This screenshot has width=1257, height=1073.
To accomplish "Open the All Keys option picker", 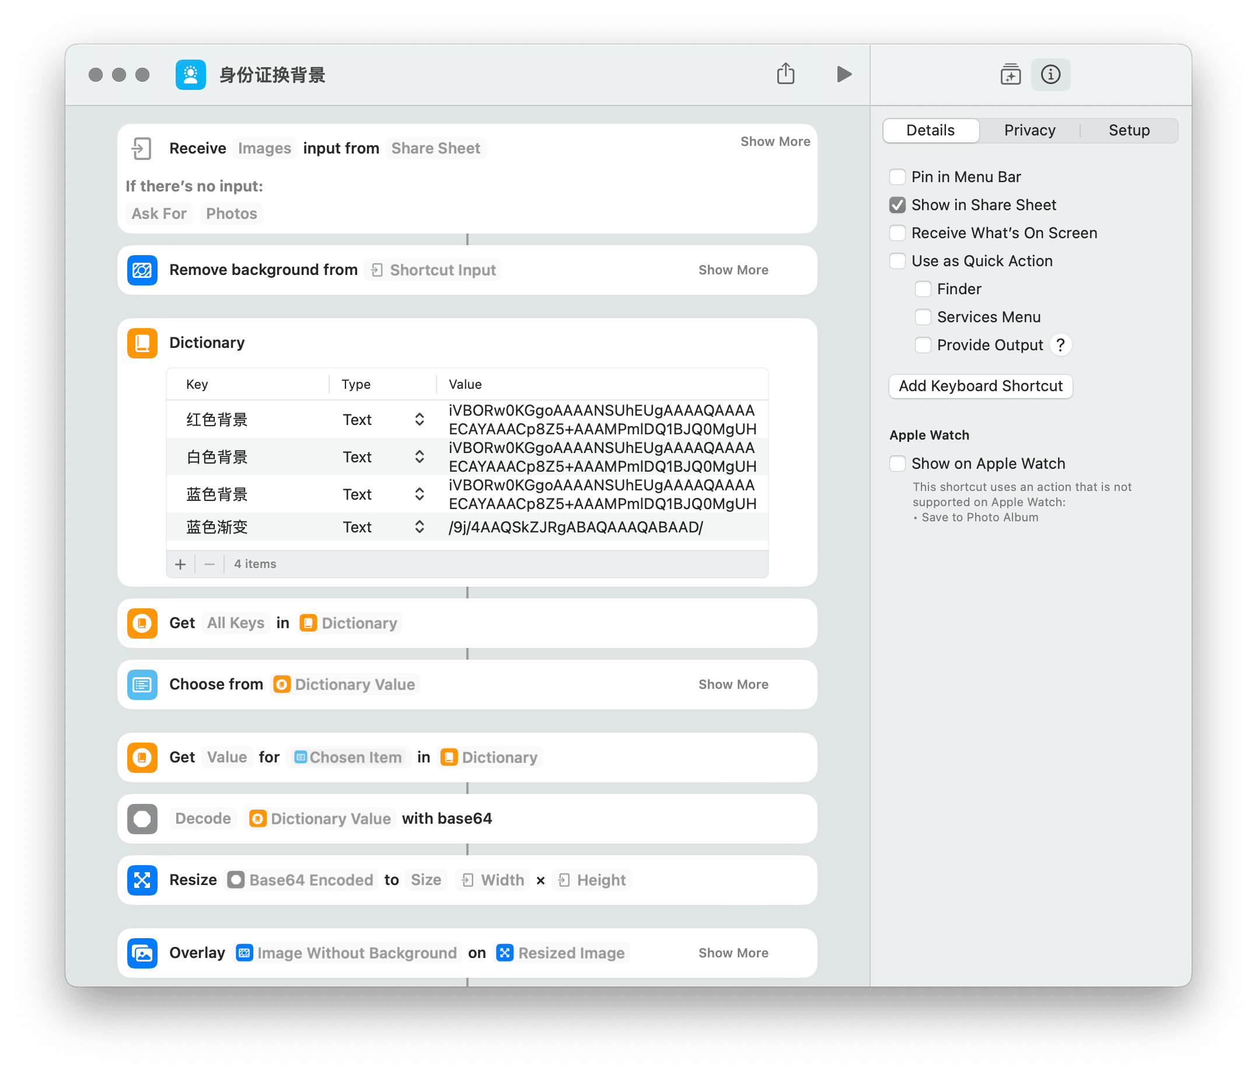I will pyautogui.click(x=235, y=623).
